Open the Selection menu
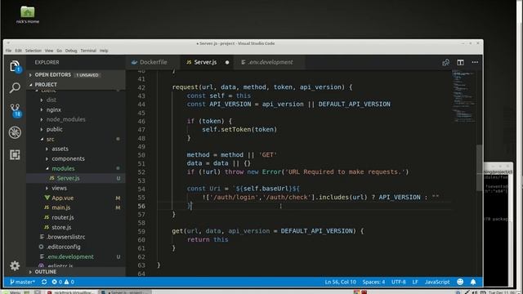Viewport: 523px width, 294px height. [x=34, y=51]
